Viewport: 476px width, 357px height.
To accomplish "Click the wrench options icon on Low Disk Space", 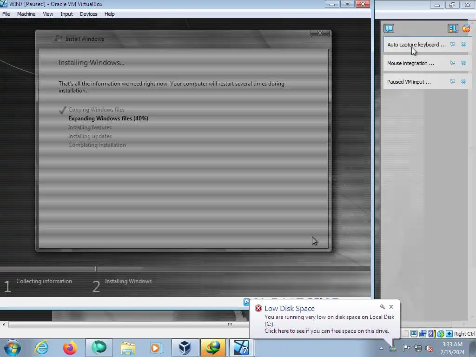I will click(x=383, y=307).
